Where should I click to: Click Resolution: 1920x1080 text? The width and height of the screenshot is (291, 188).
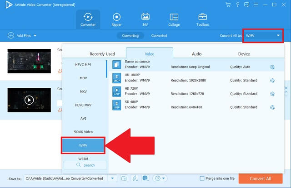(188, 81)
